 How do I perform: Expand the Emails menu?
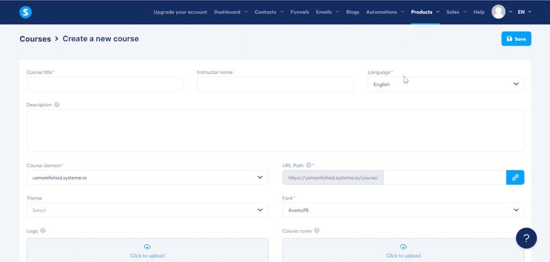click(x=328, y=12)
